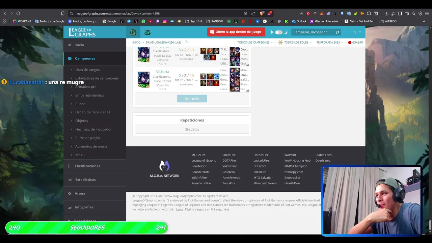The height and width of the screenshot is (243, 432).
Task: Open the browser downloads icon
Action: click(x=386, y=13)
